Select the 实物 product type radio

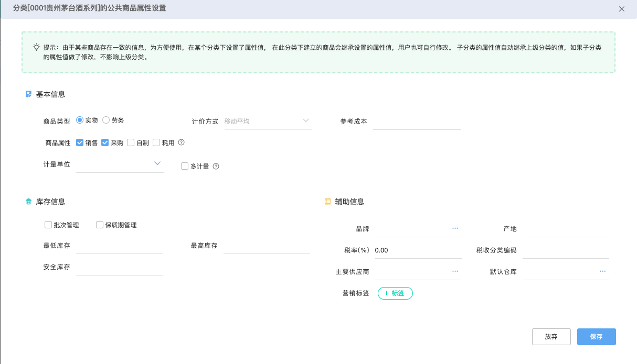click(x=80, y=120)
